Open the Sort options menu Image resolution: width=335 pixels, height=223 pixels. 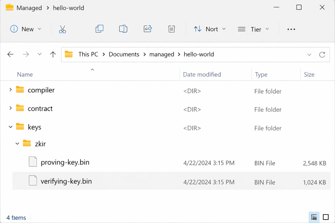tap(210, 29)
